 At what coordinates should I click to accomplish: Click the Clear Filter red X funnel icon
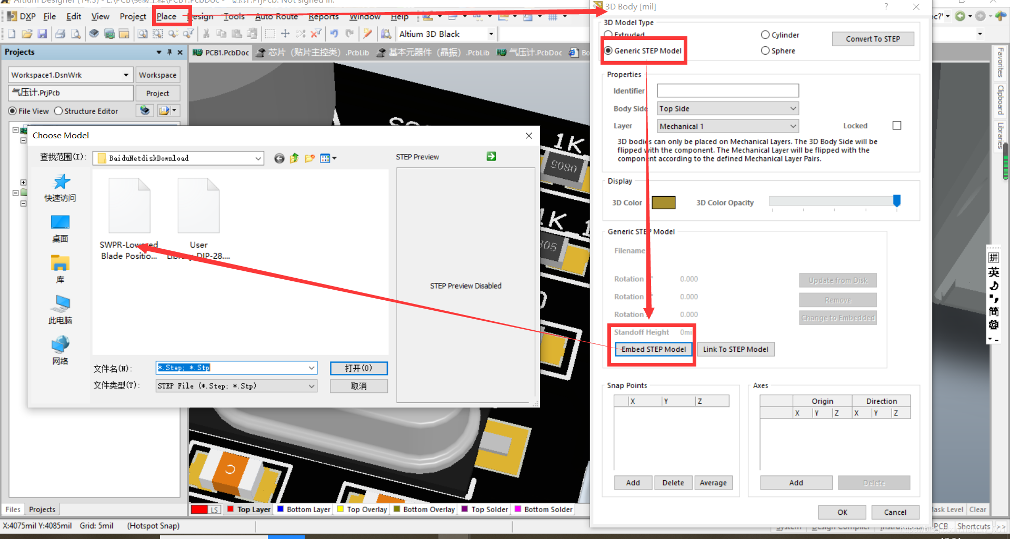coord(316,34)
